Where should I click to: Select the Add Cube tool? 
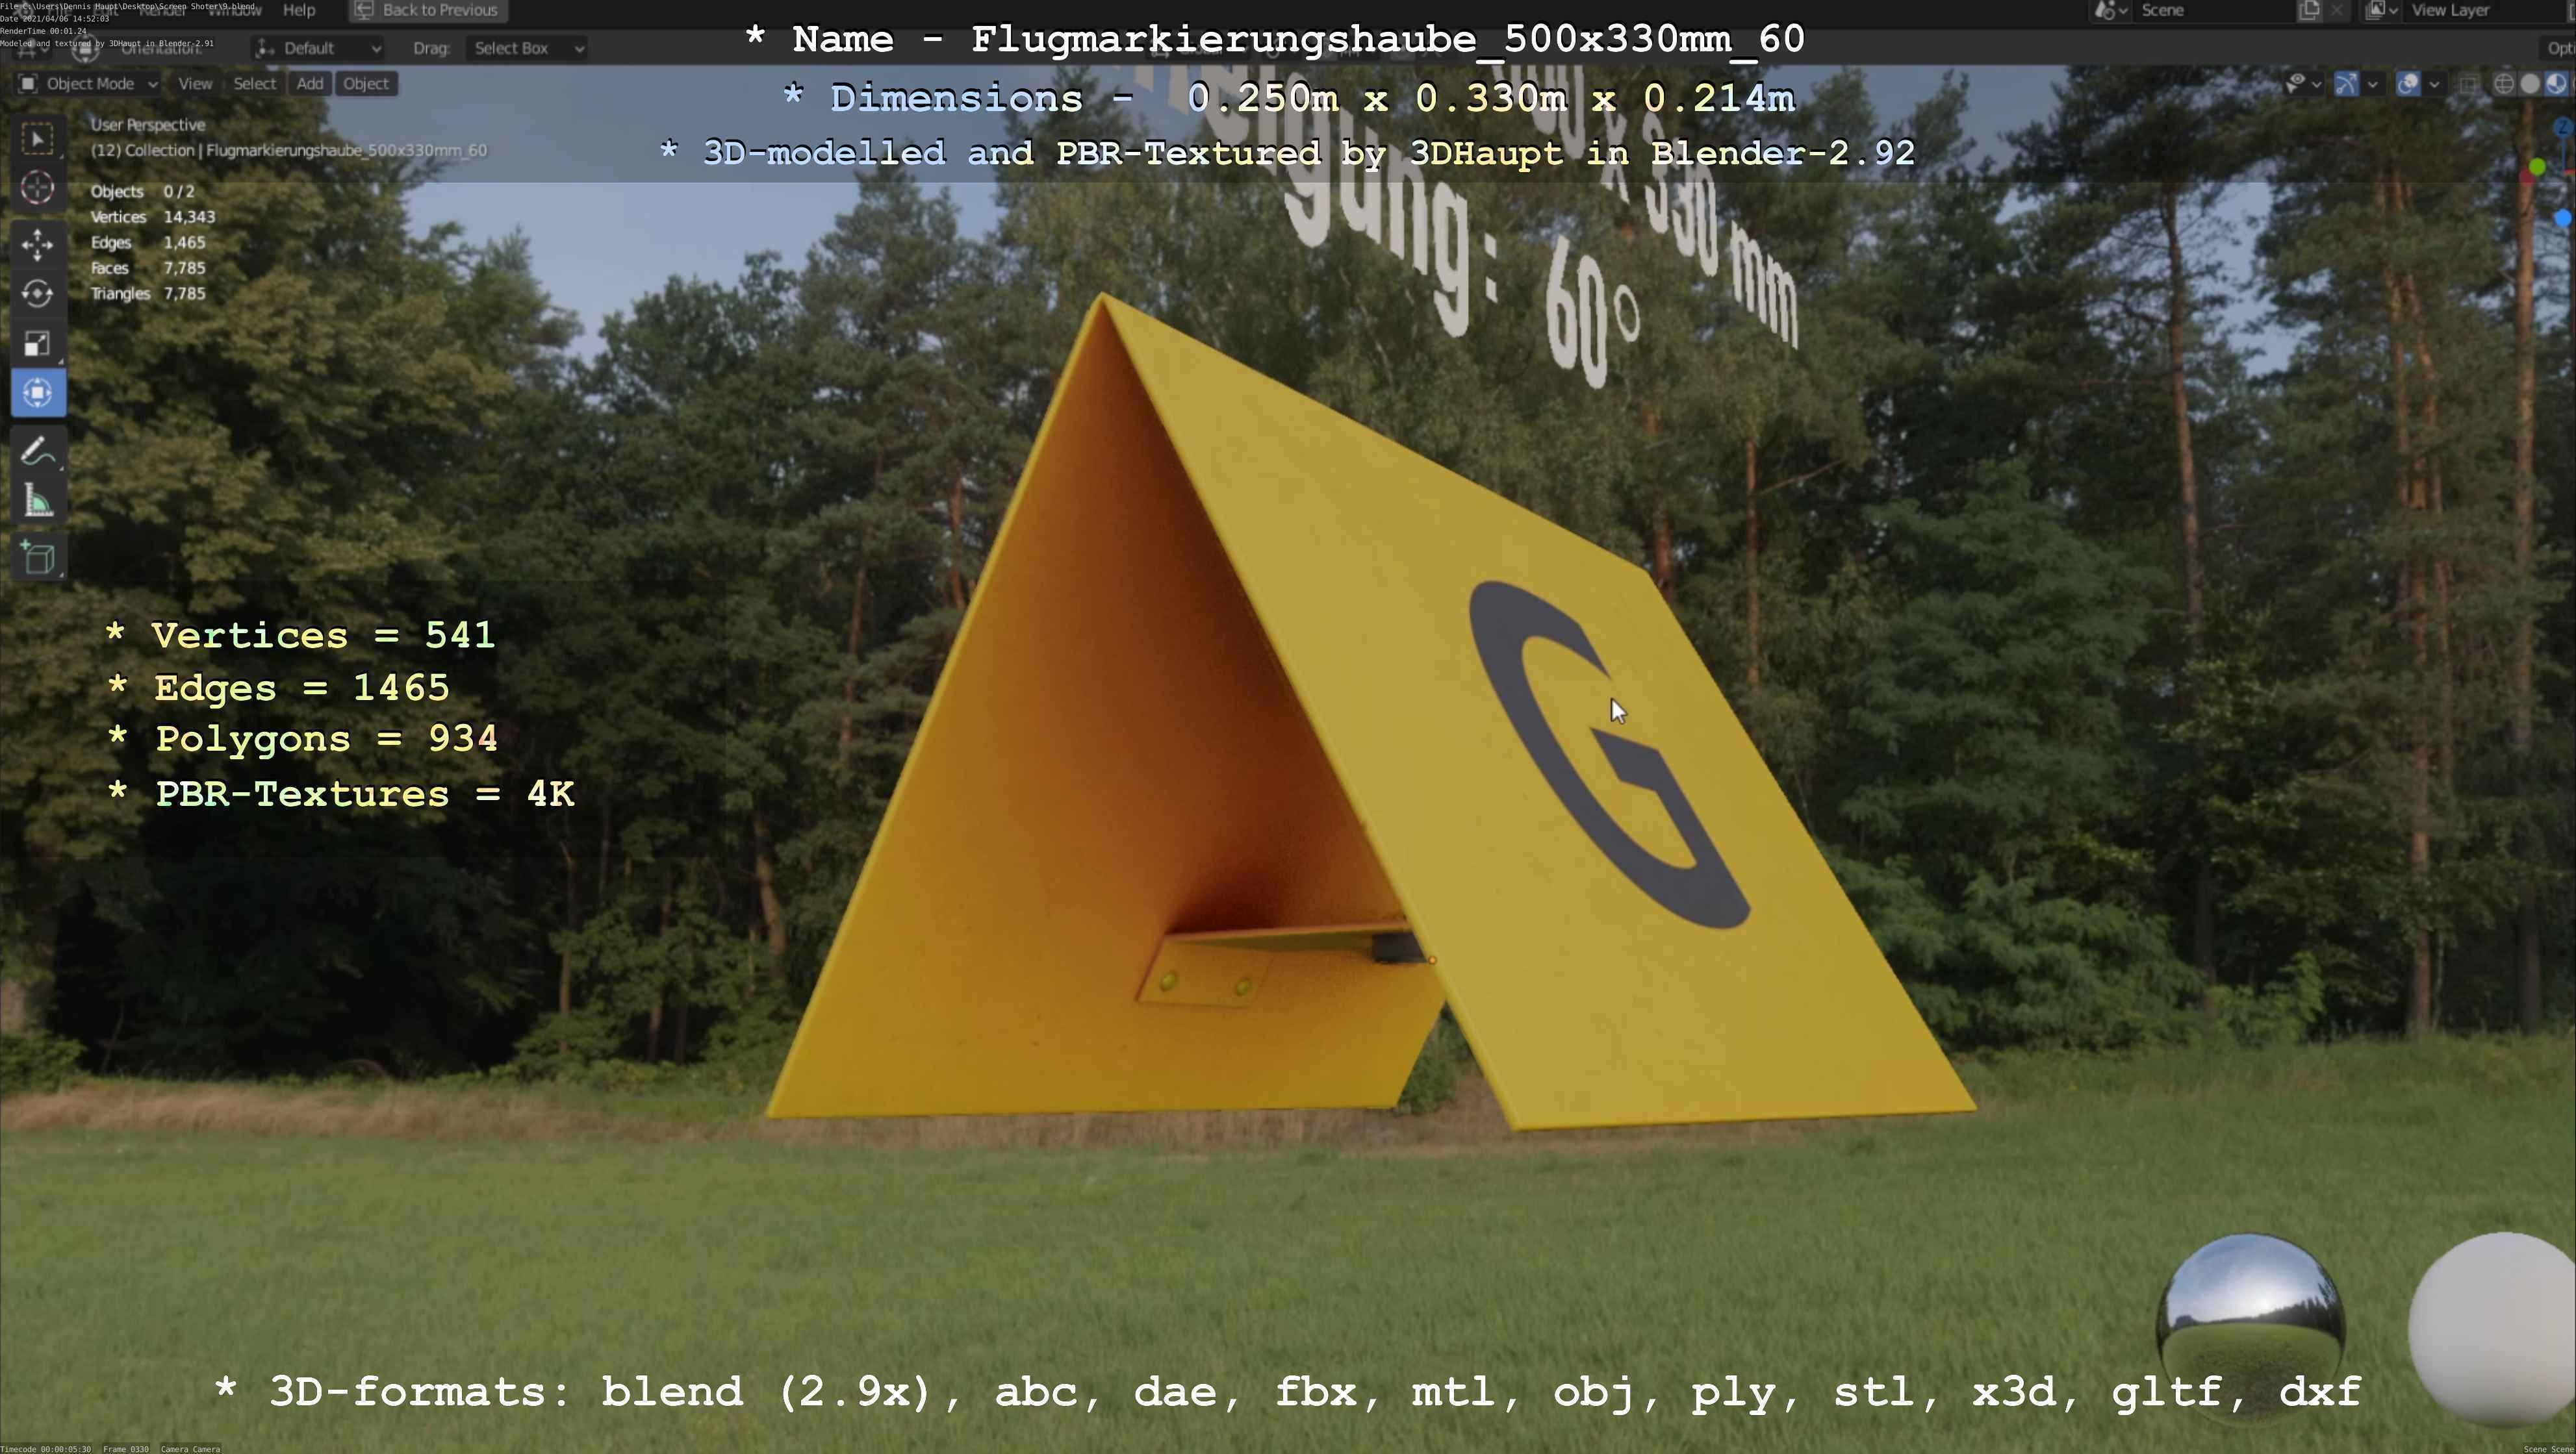pos(38,558)
